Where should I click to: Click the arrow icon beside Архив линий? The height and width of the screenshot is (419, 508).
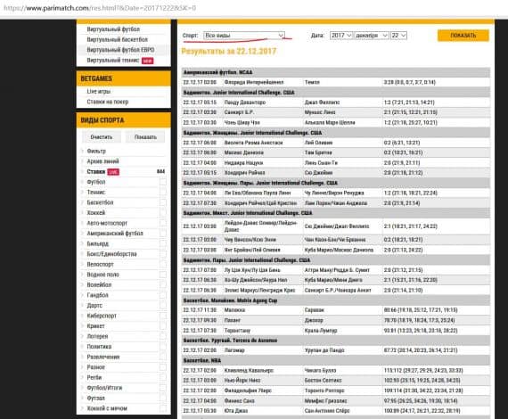pyautogui.click(x=82, y=161)
